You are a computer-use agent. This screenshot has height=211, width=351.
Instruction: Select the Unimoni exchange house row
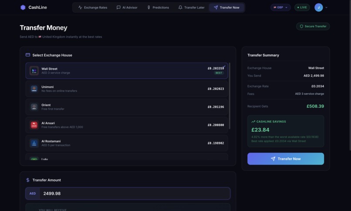127,89
